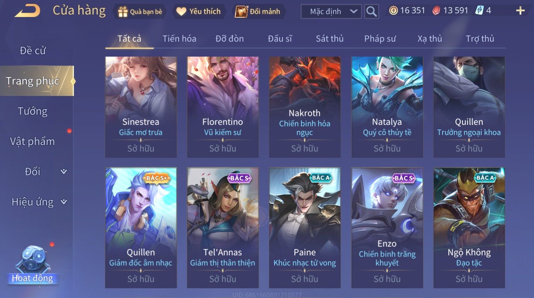534x298 pixels.
Task: Open Nakroth Chiến binh hỏa ngục skin
Action: pos(305,107)
